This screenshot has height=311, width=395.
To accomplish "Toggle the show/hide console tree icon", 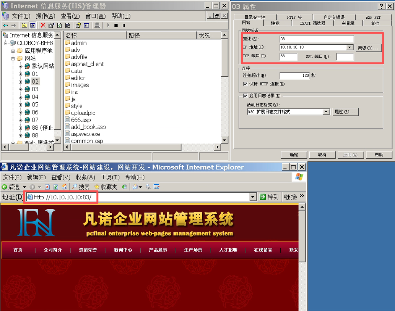I will click(33, 26).
